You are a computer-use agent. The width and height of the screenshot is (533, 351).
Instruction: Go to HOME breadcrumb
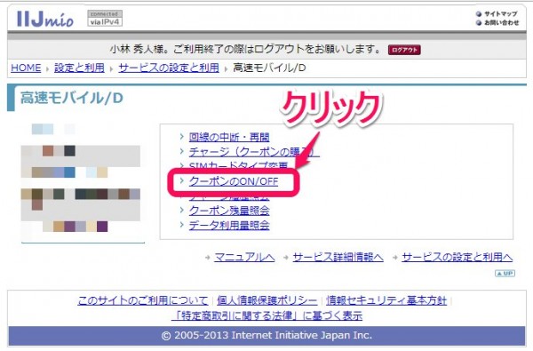(x=26, y=68)
